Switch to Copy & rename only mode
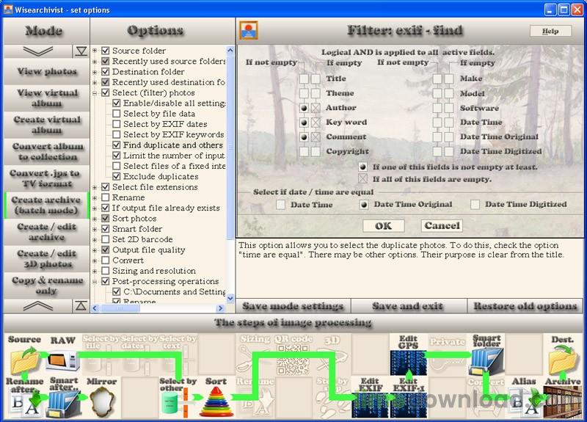This screenshot has width=587, height=422. click(46, 285)
